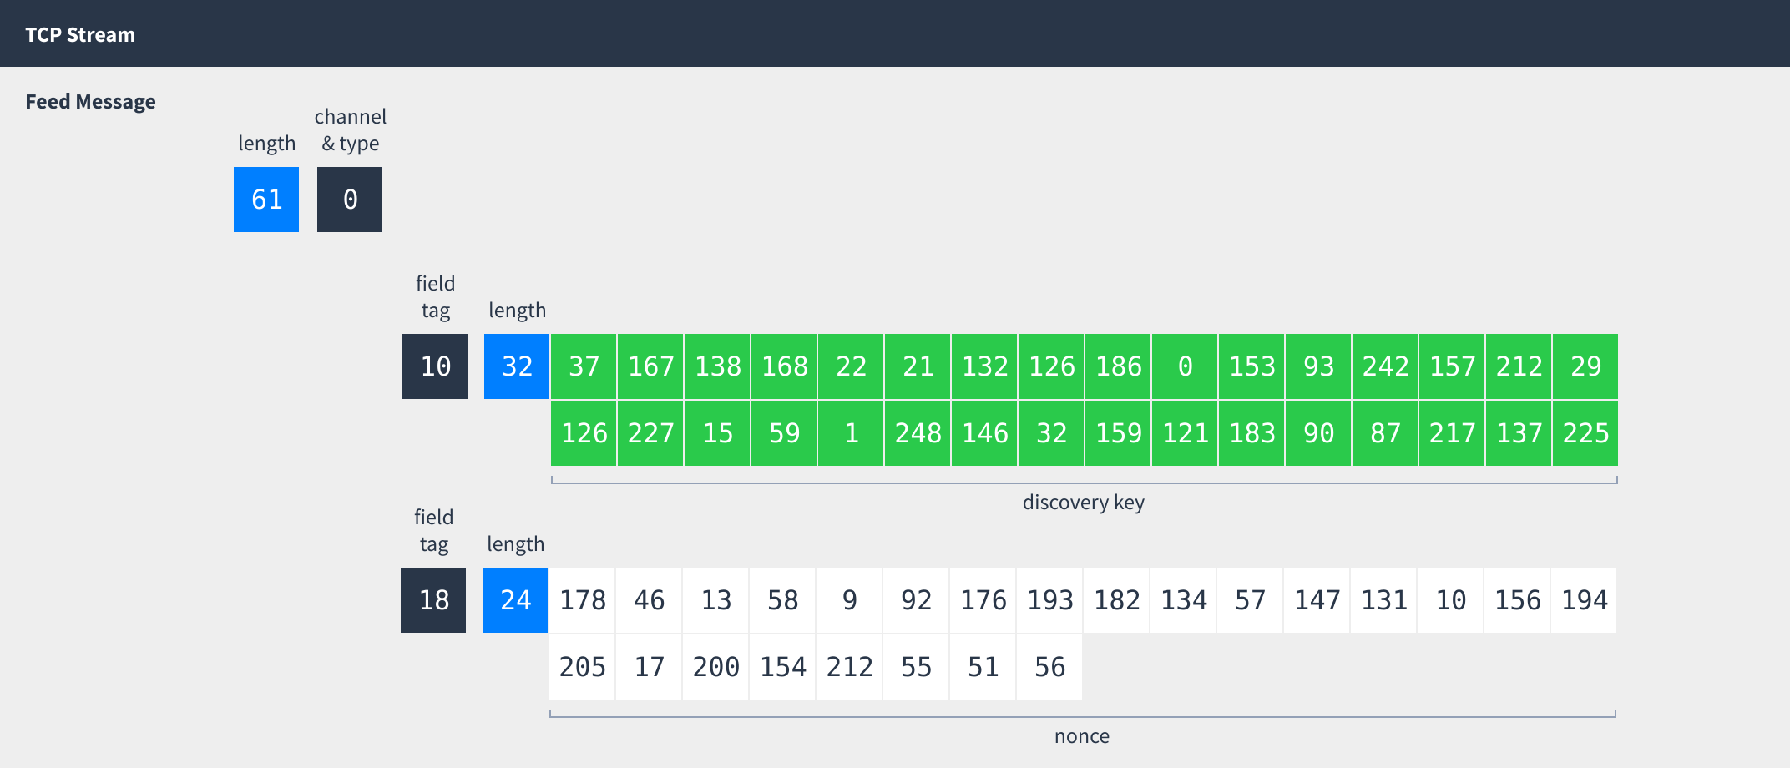Click the field tag box 18
This screenshot has height=768, width=1790.
point(433,600)
